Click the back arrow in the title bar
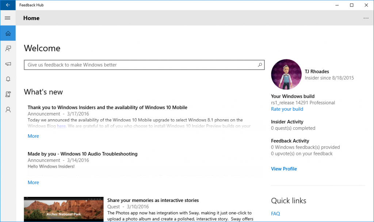 pyautogui.click(x=7, y=5)
